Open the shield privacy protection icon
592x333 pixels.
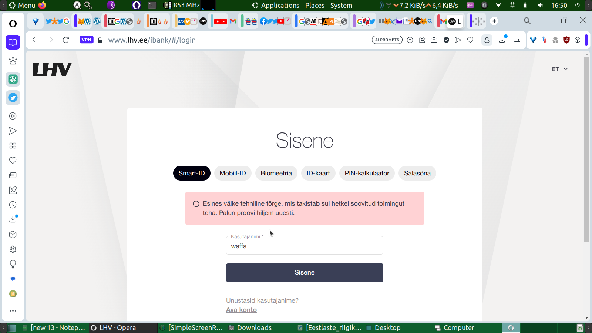(x=446, y=40)
